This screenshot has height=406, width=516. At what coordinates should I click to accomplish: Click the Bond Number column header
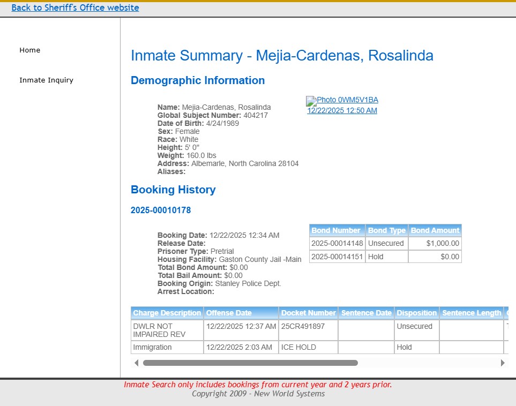[336, 230]
